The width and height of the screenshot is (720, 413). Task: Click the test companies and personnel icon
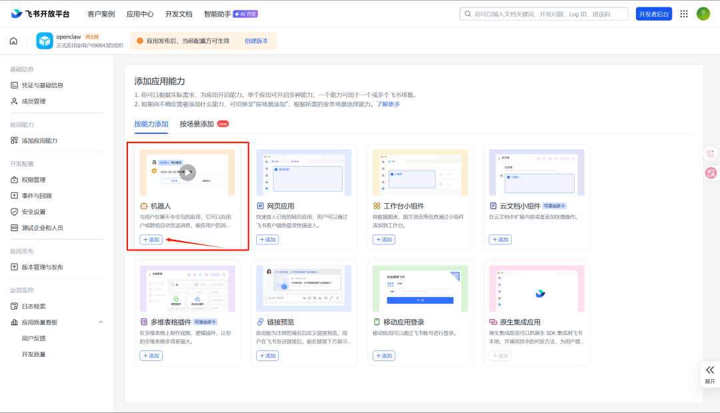[14, 228]
